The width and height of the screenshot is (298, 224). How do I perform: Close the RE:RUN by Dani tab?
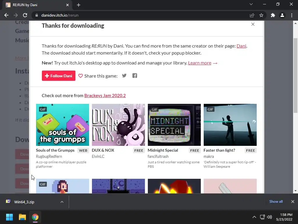(x=68, y=5)
